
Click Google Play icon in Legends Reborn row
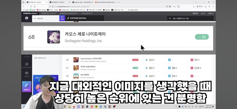147,60
